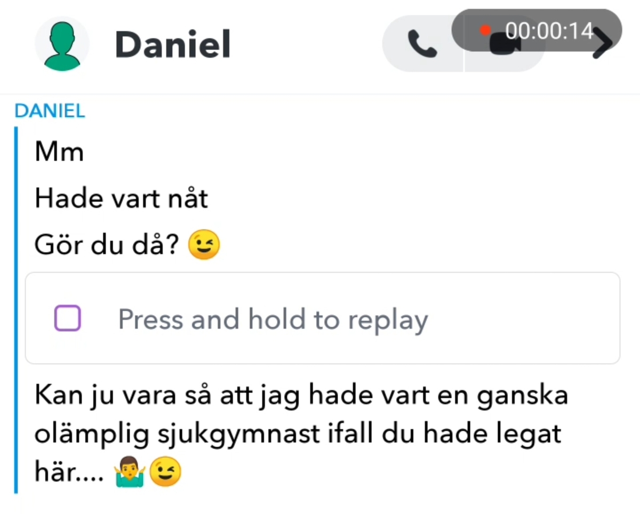Open Daniel's name in the chat header
Viewport: 640px width, 514px height.
pos(173,44)
